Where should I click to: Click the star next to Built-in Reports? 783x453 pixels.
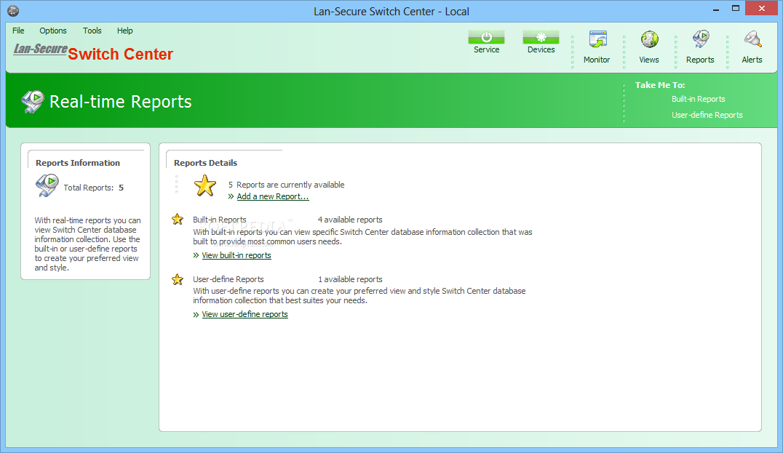tap(178, 220)
